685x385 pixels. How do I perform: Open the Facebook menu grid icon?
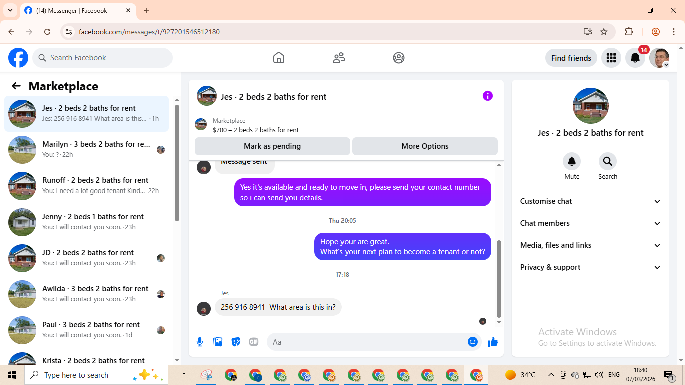[611, 58]
